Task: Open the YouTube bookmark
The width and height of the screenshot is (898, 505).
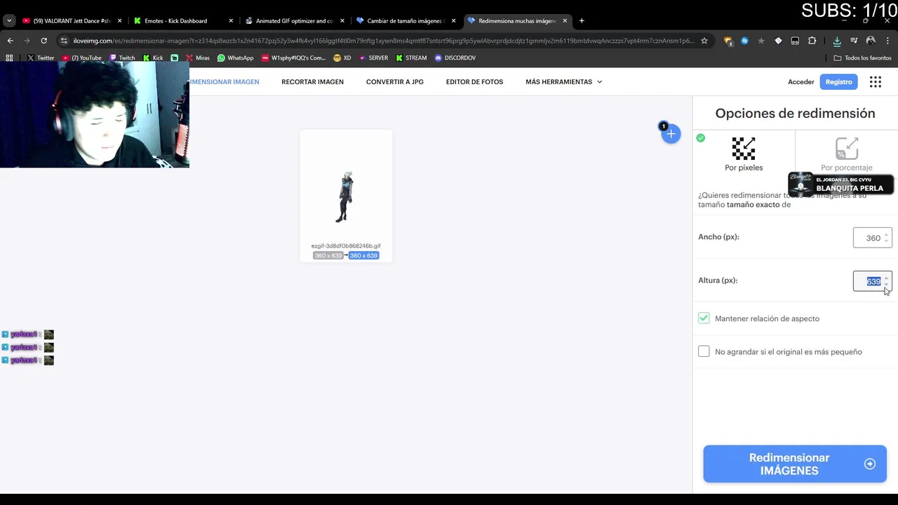Action: click(x=82, y=58)
